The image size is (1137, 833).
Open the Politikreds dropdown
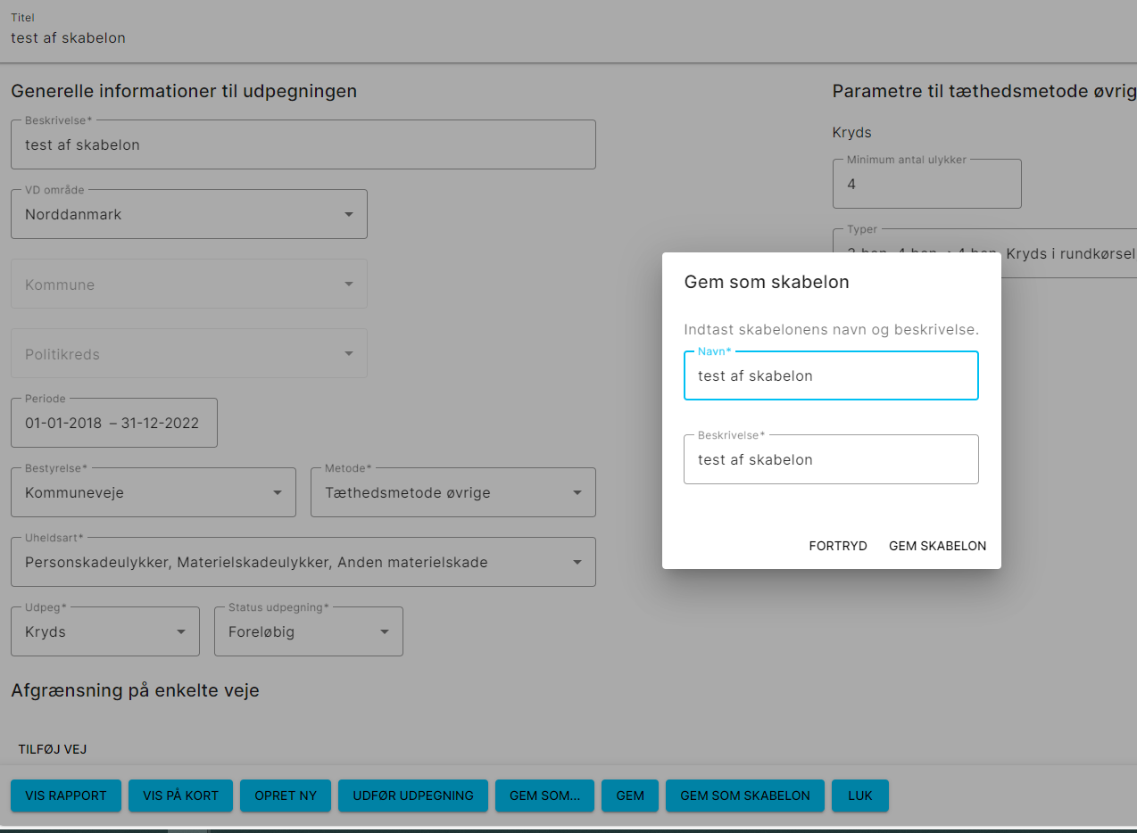[188, 354]
